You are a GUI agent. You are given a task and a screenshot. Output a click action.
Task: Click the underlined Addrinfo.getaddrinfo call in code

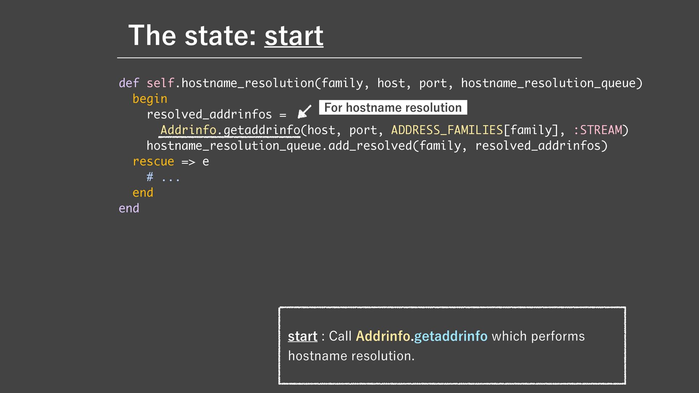pyautogui.click(x=230, y=130)
